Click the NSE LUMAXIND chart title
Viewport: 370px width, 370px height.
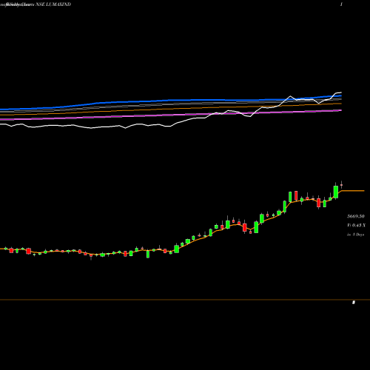click(x=53, y=4)
